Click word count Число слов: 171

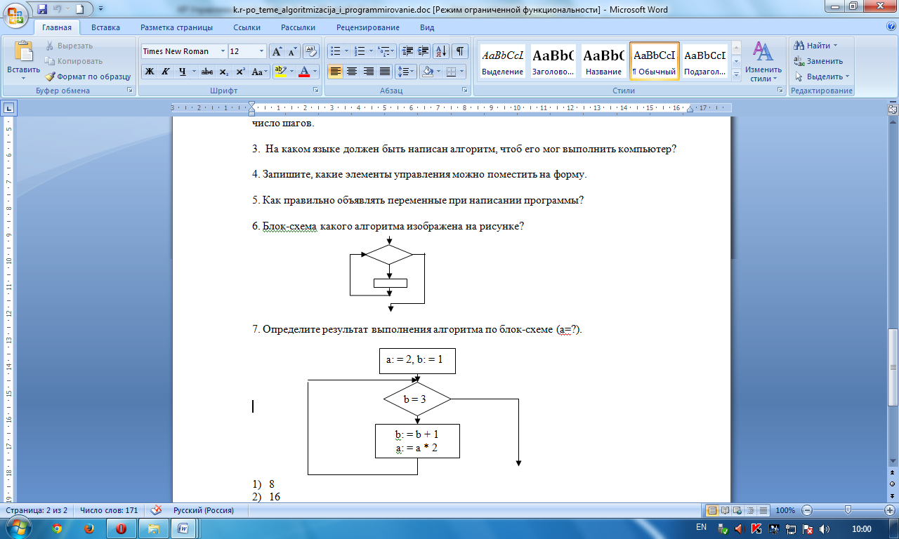click(108, 510)
